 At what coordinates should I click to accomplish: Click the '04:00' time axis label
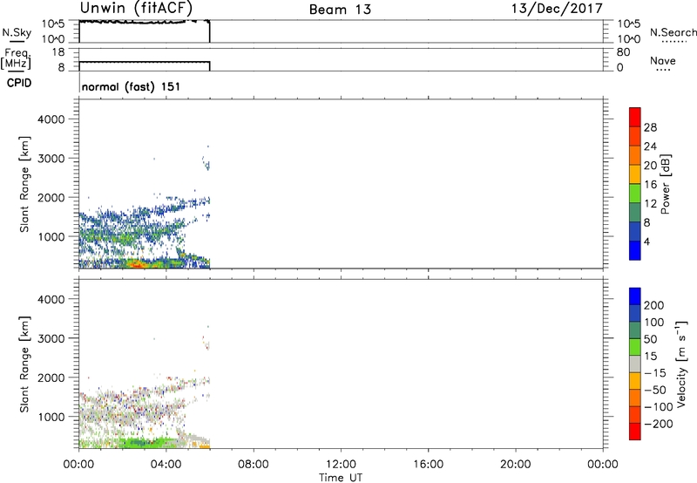(x=166, y=465)
